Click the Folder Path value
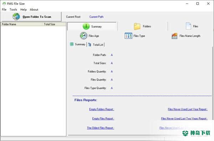The image size is (214, 141). pos(112,55)
